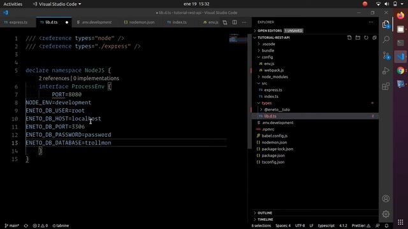Click the open changes icon in editor toolbar
408x229 pixels.
[x=225, y=22]
